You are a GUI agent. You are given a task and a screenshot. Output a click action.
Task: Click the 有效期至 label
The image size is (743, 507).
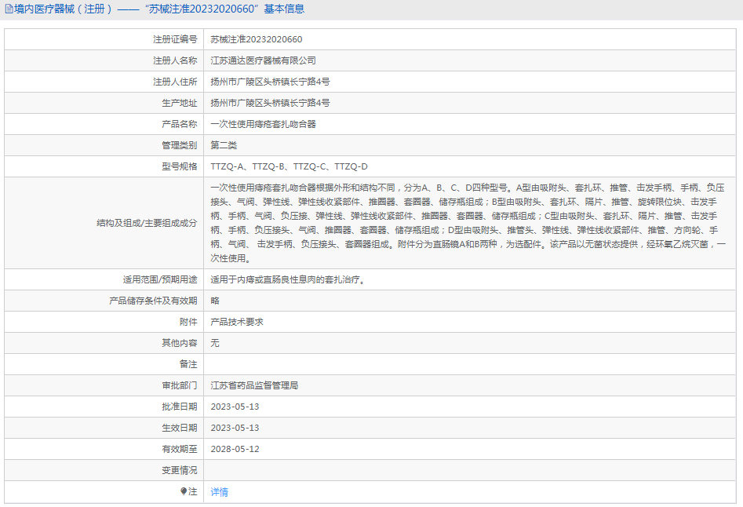[x=180, y=449]
